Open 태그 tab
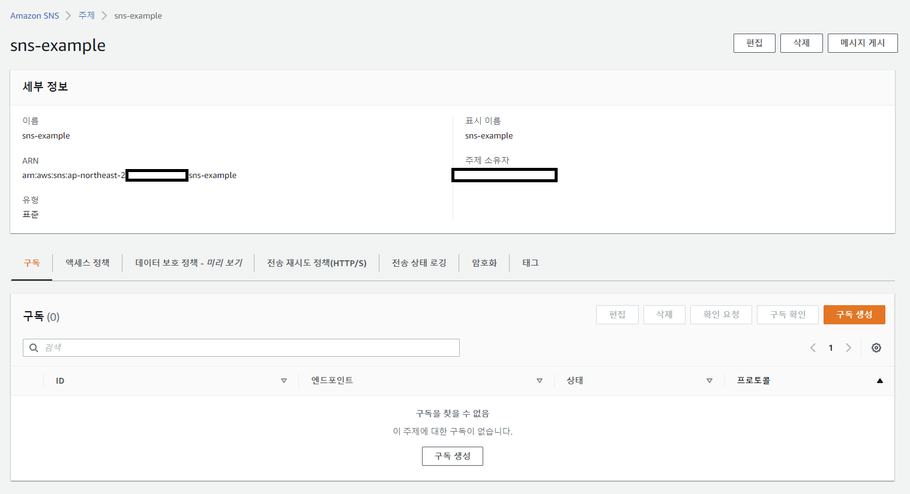 pos(531,263)
